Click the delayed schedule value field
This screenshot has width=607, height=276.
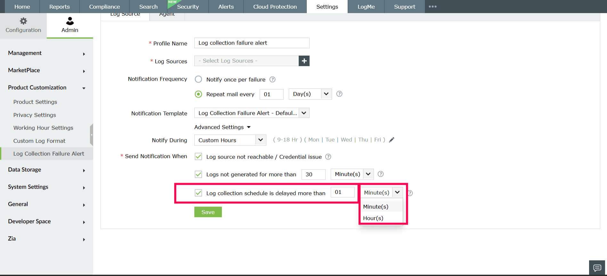coord(343,192)
